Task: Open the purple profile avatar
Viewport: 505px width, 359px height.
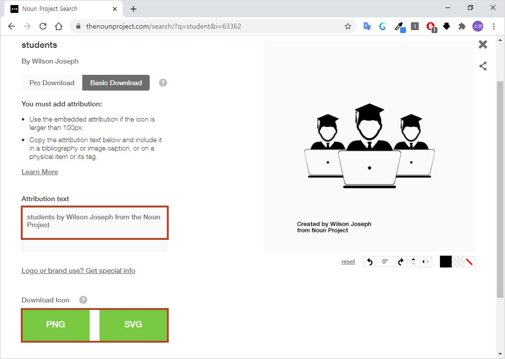Action: pos(478,26)
